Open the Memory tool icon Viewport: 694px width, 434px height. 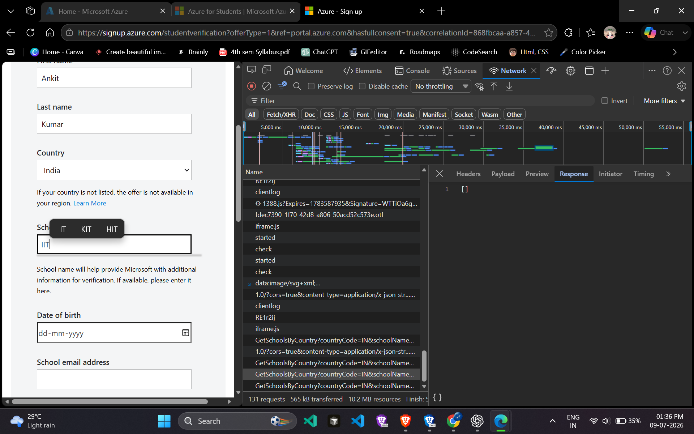pyautogui.click(x=571, y=71)
